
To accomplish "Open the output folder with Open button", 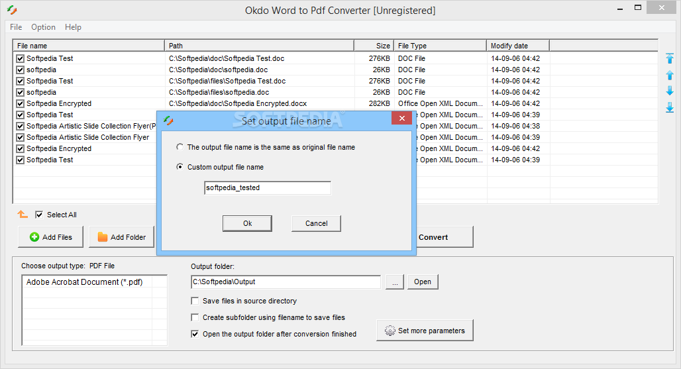I will [423, 282].
